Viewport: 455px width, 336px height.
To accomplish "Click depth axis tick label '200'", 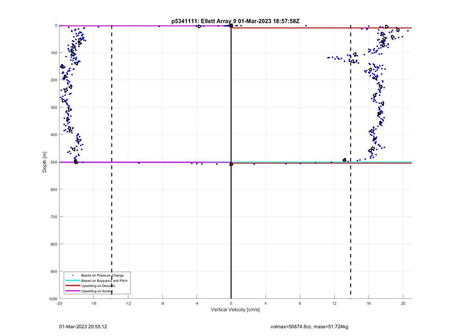I will pos(53,80).
